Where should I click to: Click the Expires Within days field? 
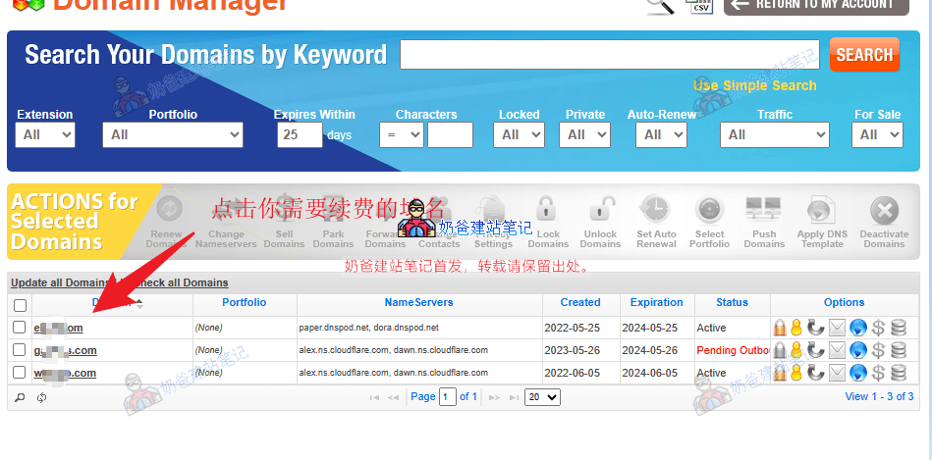tap(300, 134)
